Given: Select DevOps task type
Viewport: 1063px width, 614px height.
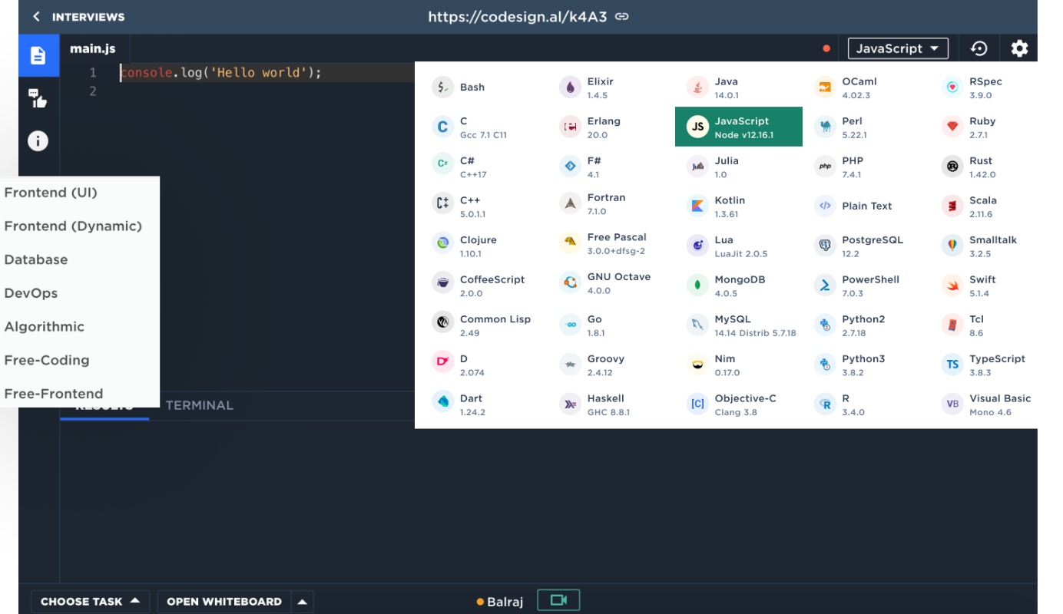Looking at the screenshot, I should (x=31, y=293).
